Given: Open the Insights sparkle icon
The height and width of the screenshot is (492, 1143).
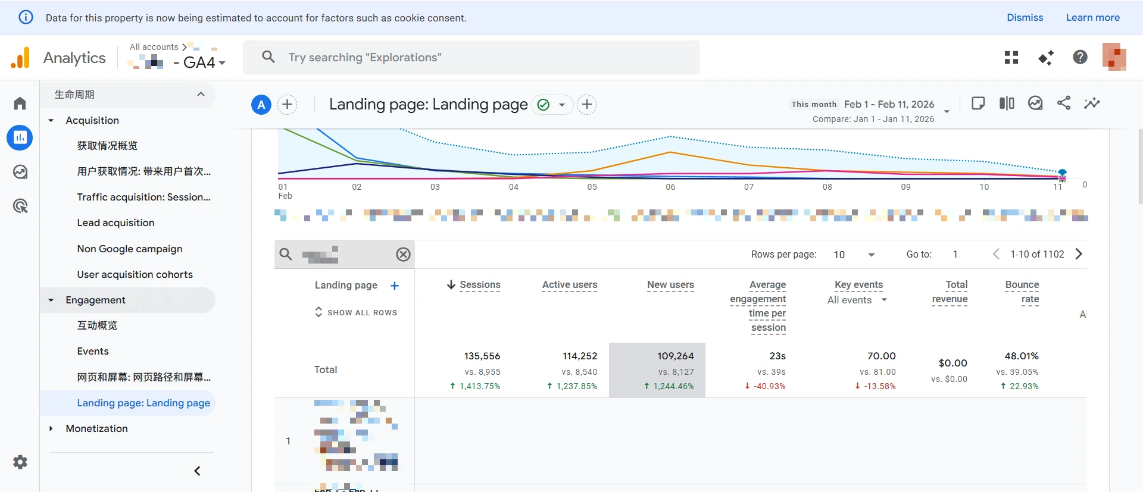Looking at the screenshot, I should click(1092, 104).
